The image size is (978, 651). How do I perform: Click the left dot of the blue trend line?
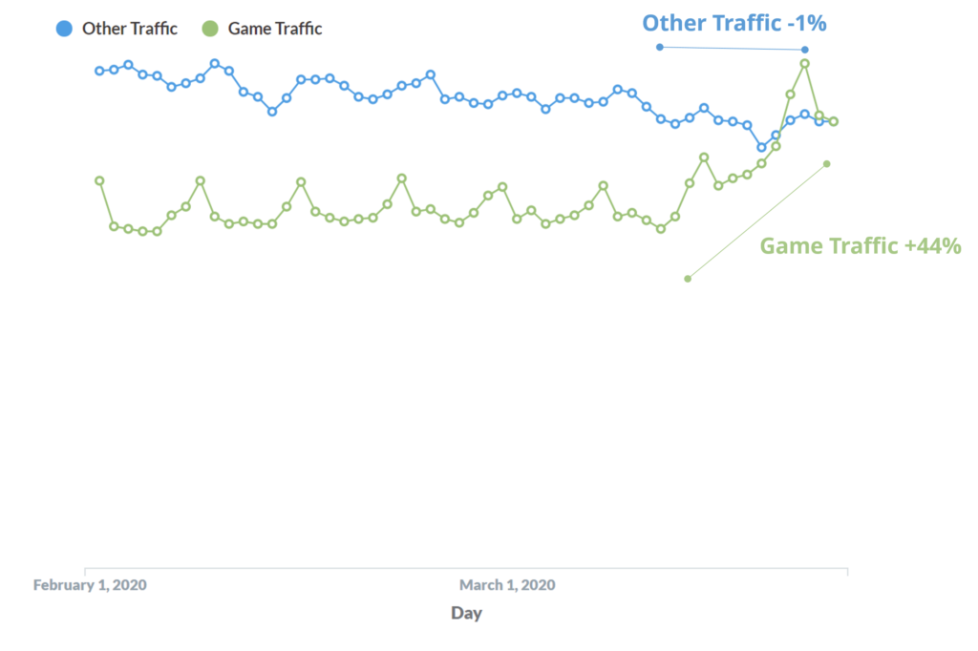coord(659,47)
